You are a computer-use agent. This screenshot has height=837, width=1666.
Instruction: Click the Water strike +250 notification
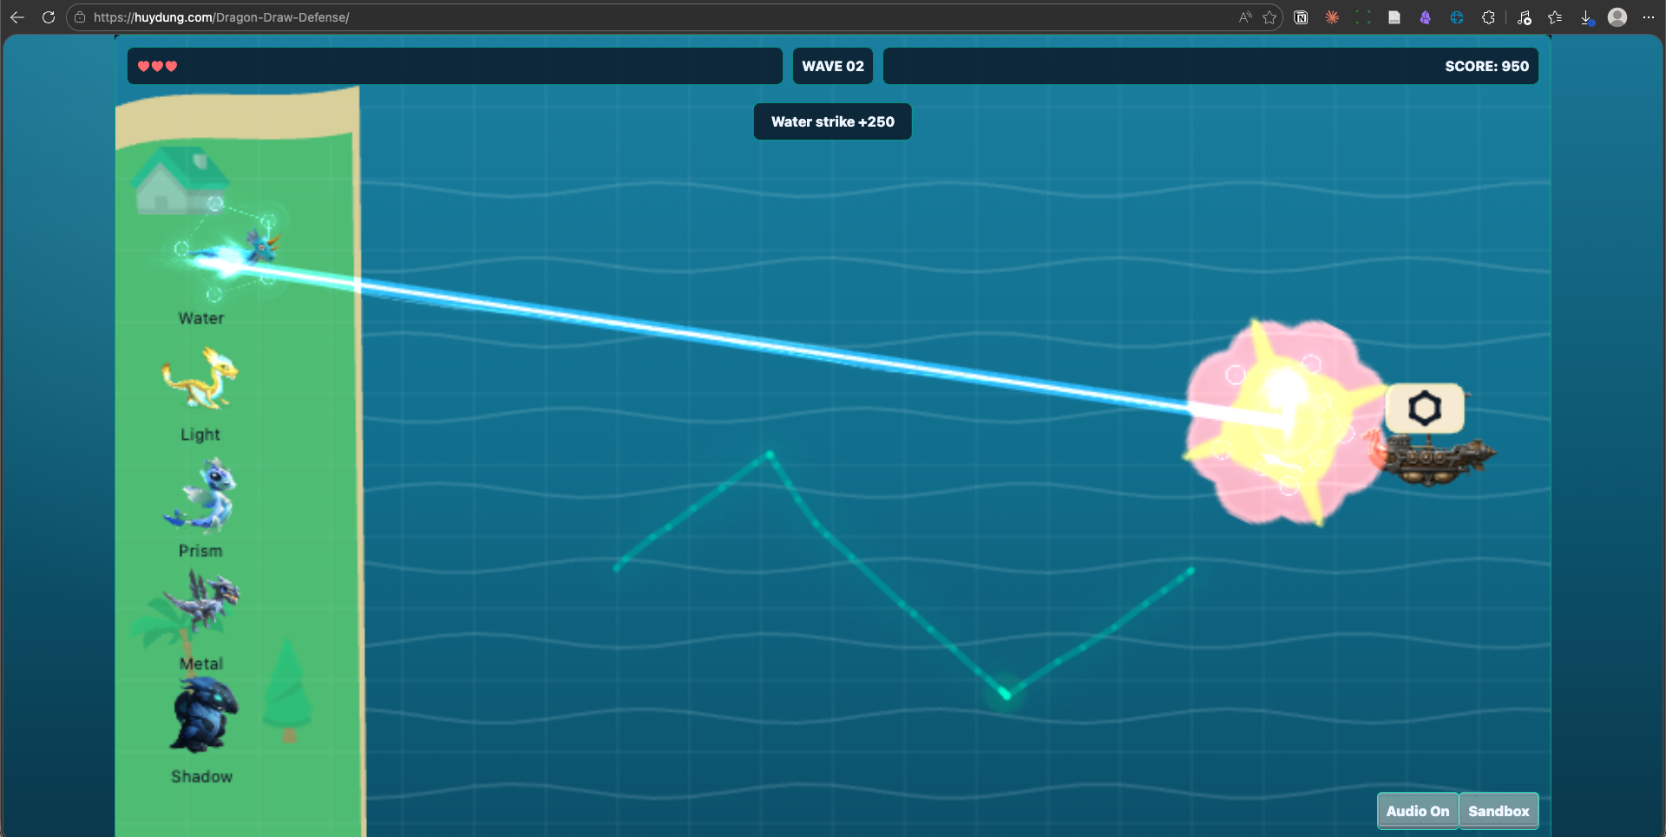[833, 121]
